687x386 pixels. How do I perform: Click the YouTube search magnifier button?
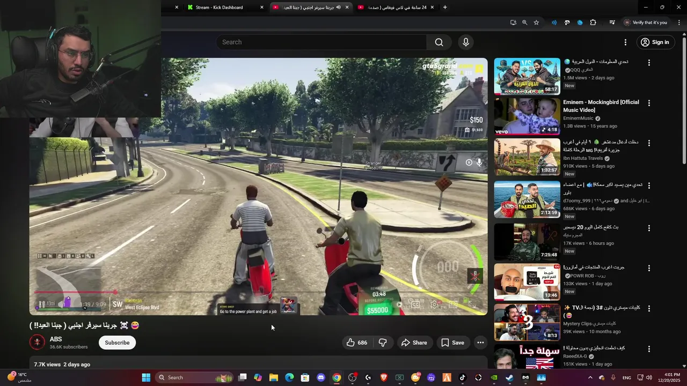(439, 42)
